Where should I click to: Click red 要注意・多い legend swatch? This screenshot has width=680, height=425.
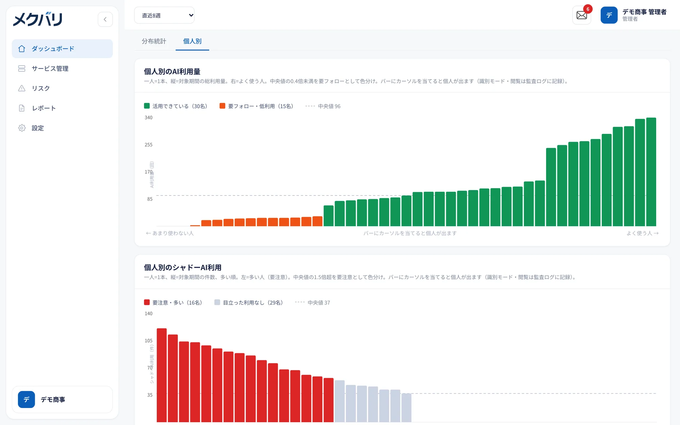147,302
